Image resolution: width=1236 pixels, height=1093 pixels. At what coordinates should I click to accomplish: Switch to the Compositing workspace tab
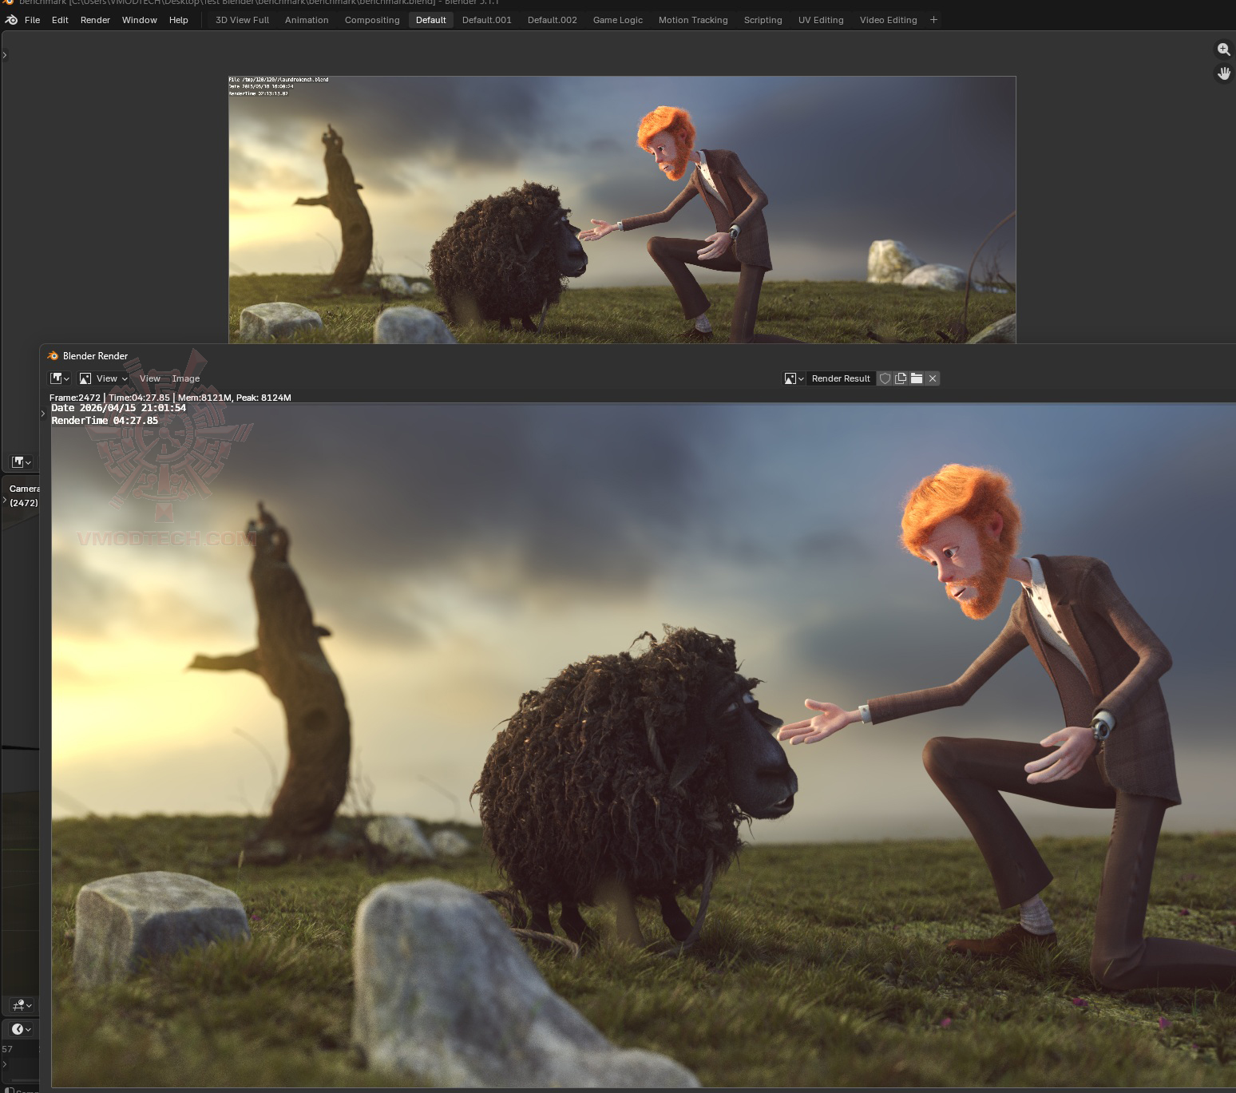372,20
